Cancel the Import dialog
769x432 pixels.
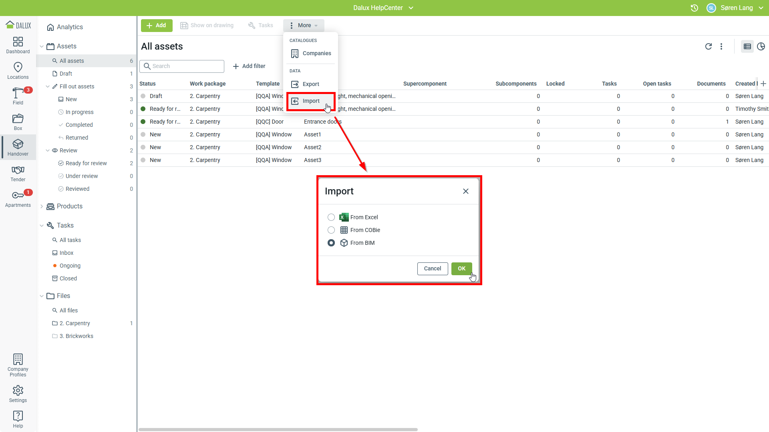tap(432, 268)
